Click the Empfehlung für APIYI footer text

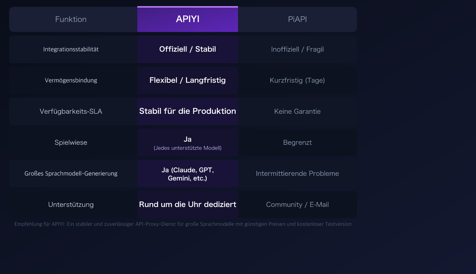(x=183, y=224)
